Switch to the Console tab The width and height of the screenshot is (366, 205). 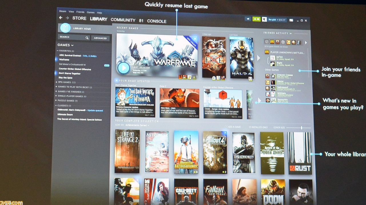pos(157,21)
